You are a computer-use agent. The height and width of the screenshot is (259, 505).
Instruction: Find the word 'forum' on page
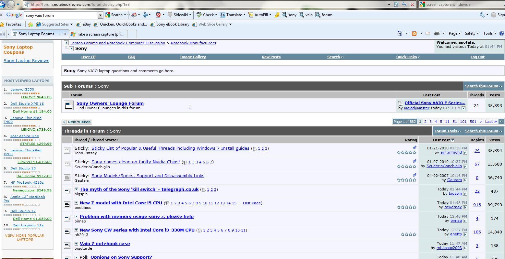coord(324,15)
